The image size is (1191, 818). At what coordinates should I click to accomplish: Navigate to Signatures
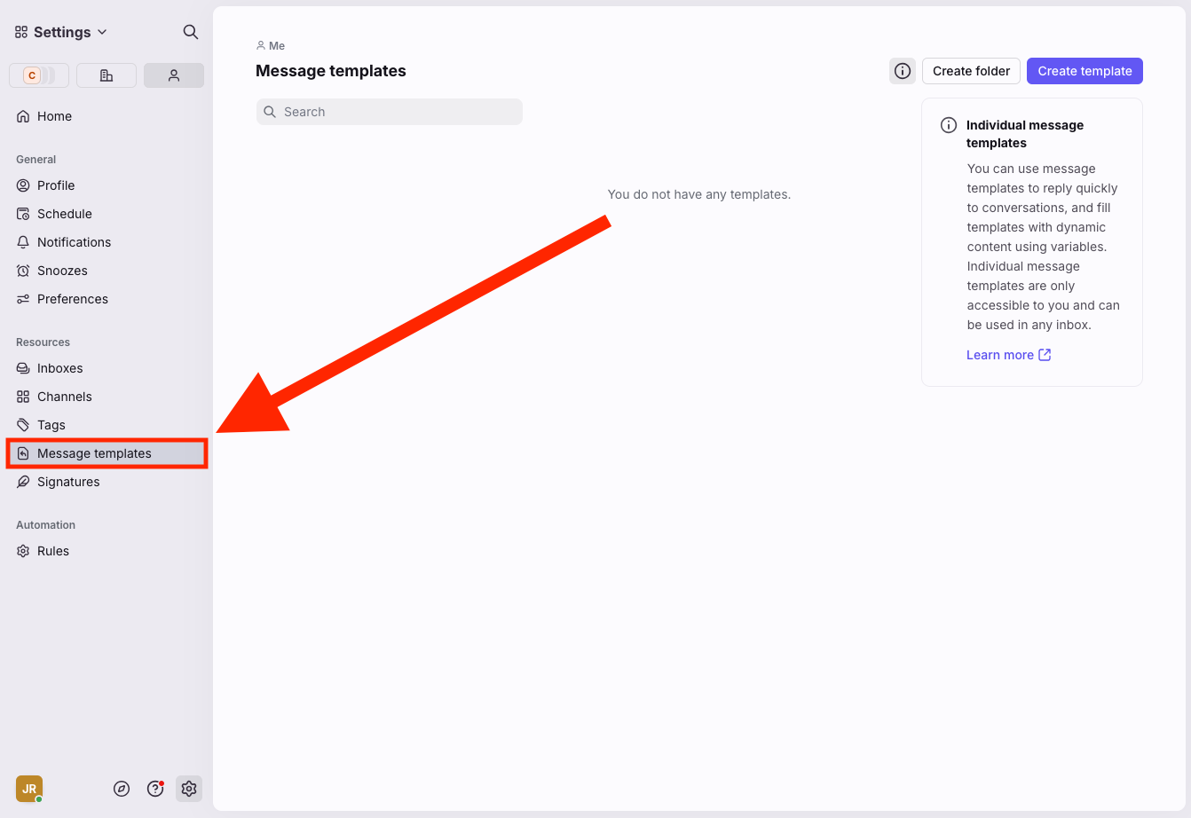(x=68, y=482)
